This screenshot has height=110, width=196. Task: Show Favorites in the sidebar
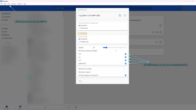coord(6,17)
